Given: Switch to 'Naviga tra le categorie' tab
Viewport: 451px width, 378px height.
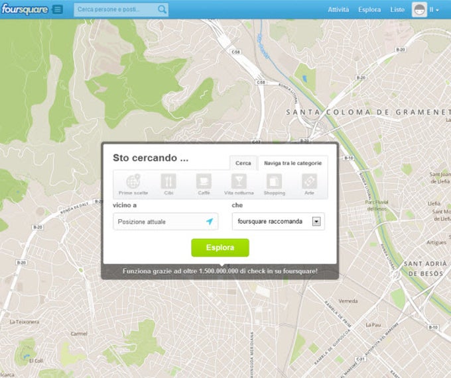Looking at the screenshot, I should coord(292,163).
